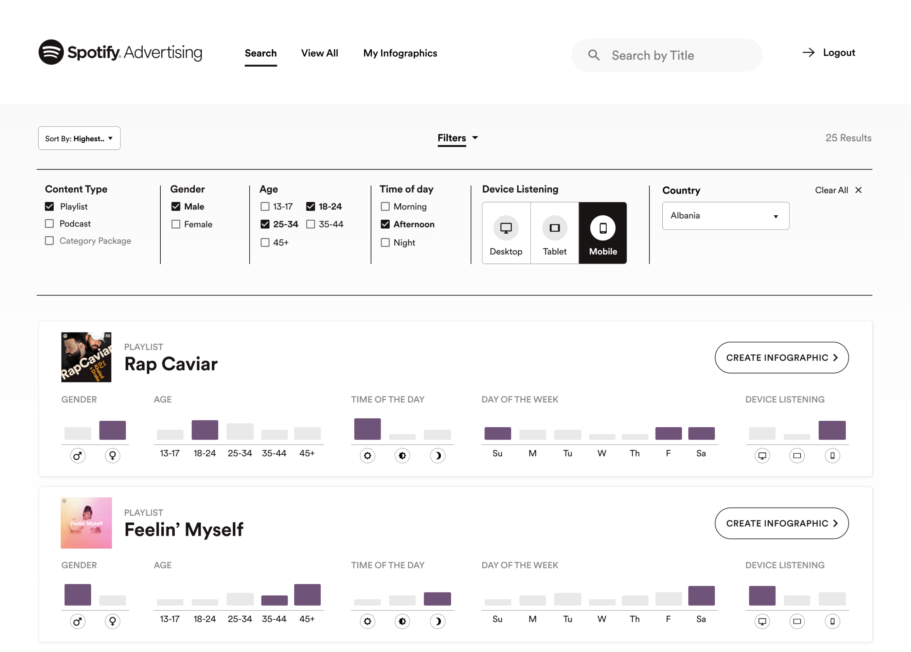Check the Podcast content type checkbox
Image resolution: width=911 pixels, height=652 pixels.
click(x=49, y=224)
